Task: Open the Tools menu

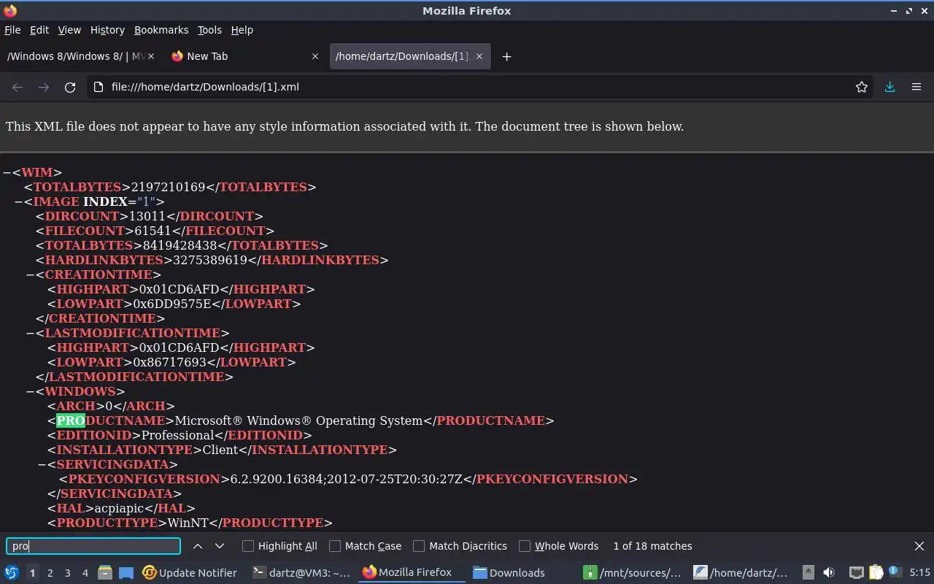Action: (209, 30)
